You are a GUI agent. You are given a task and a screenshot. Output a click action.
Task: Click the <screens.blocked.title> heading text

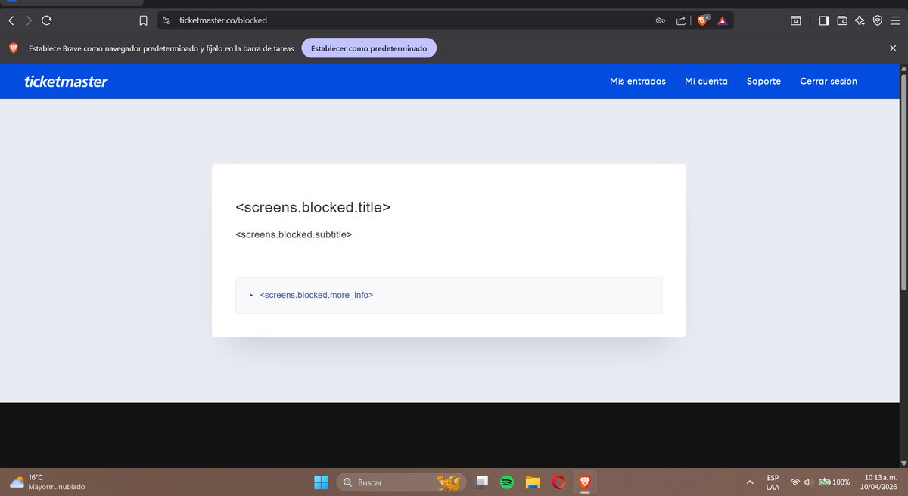pos(313,206)
